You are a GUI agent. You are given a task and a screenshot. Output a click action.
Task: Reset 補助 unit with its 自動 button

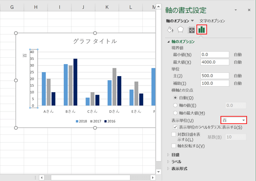click(x=238, y=83)
